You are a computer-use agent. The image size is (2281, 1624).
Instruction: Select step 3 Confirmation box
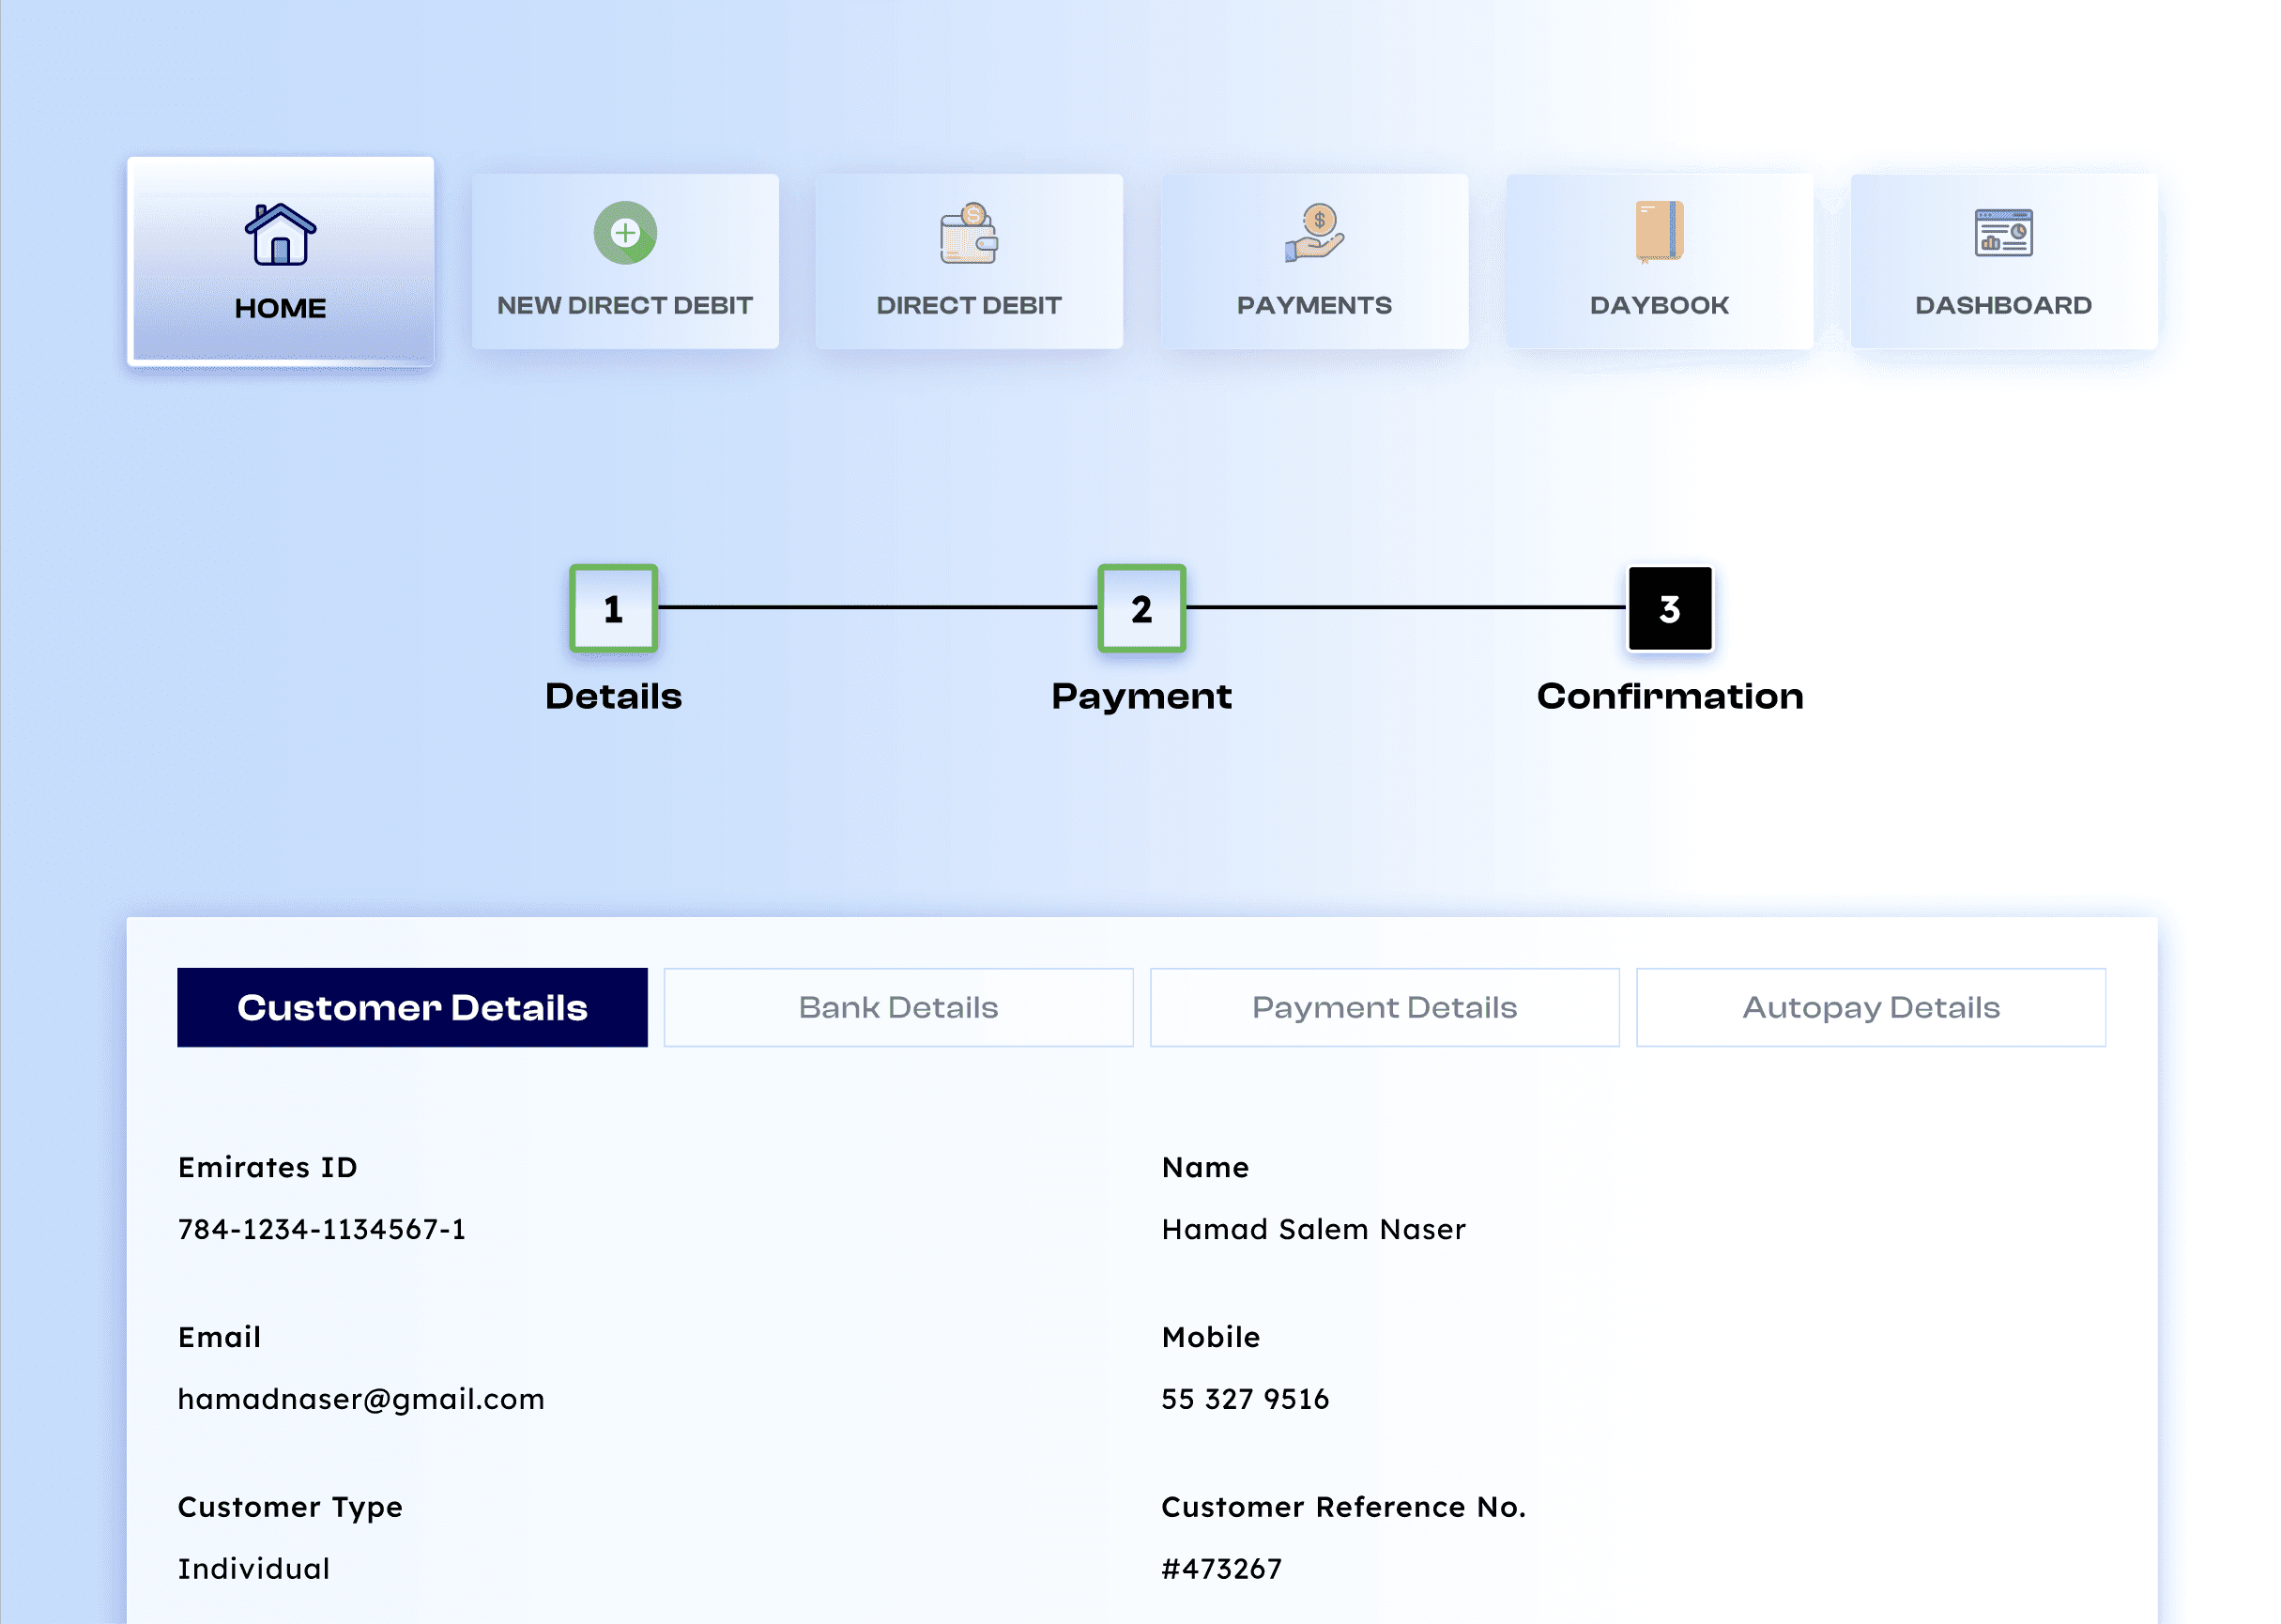1669,608
